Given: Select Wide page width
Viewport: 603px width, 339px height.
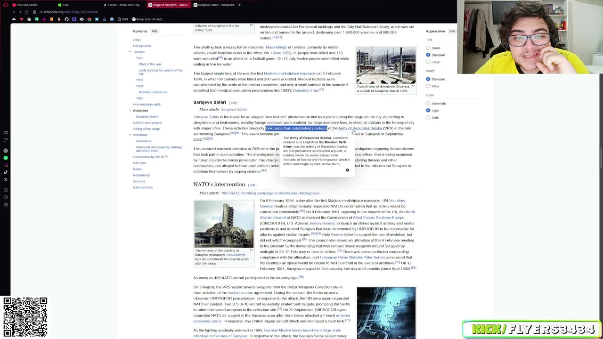Looking at the screenshot, I should (x=428, y=86).
